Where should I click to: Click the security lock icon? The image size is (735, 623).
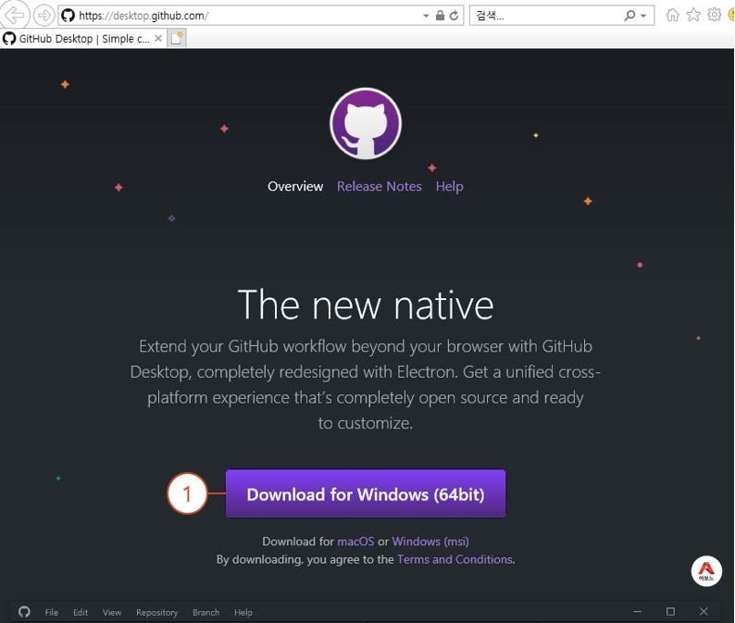point(440,16)
